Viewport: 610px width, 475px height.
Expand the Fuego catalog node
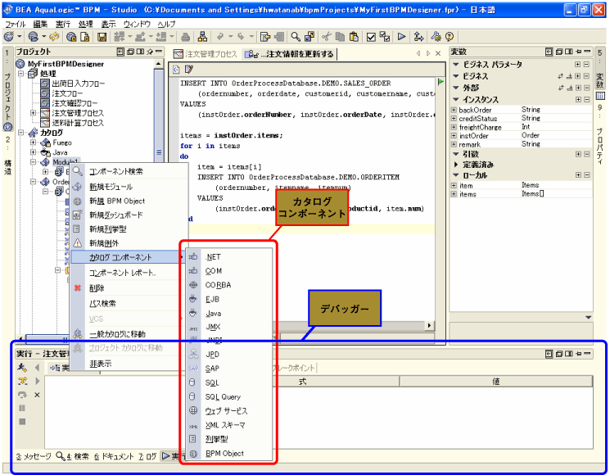coord(33,142)
